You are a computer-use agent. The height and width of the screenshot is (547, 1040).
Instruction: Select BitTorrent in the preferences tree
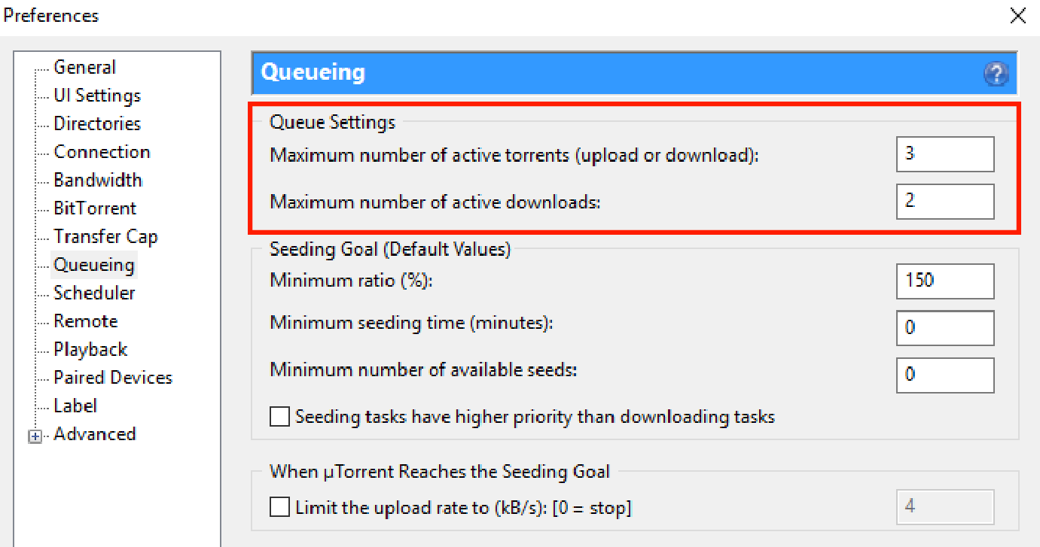pyautogui.click(x=95, y=208)
